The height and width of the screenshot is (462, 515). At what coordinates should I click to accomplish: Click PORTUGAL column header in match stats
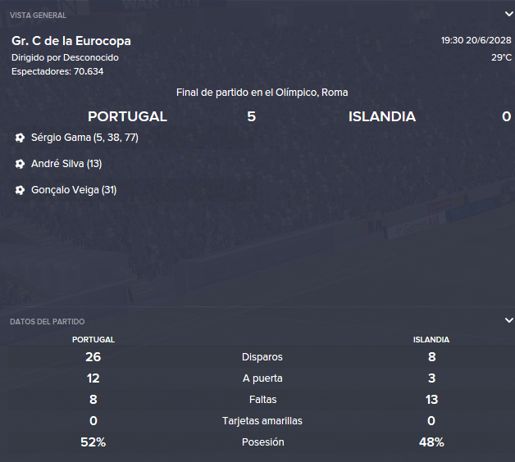[x=93, y=340]
